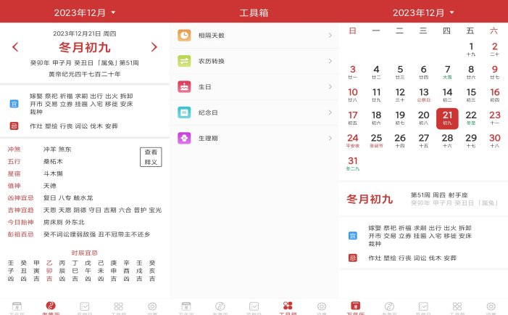Switch to 老黄历 tab in middle screen
The width and height of the screenshot is (508, 315).
tap(220, 308)
